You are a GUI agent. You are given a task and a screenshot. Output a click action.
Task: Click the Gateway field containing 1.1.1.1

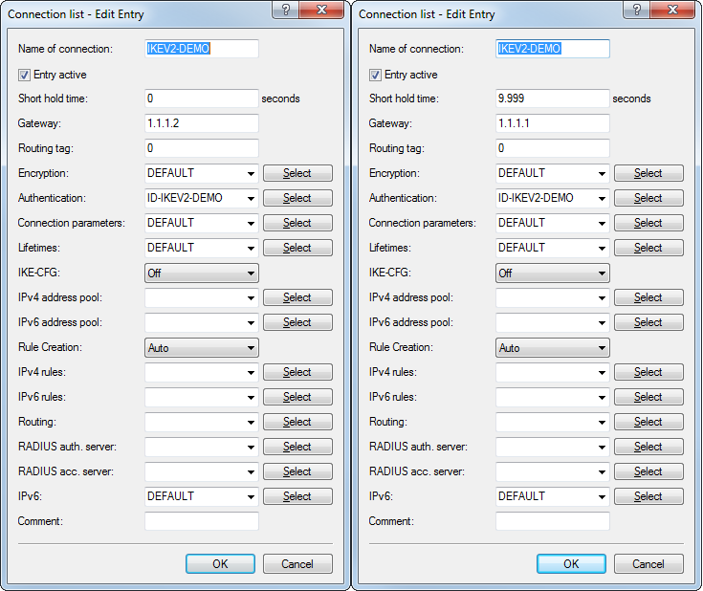point(552,123)
